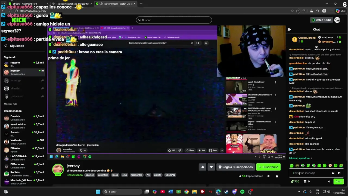Go back in the browser
Image resolution: width=348 pixels, height=196 pixels.
point(4,11)
